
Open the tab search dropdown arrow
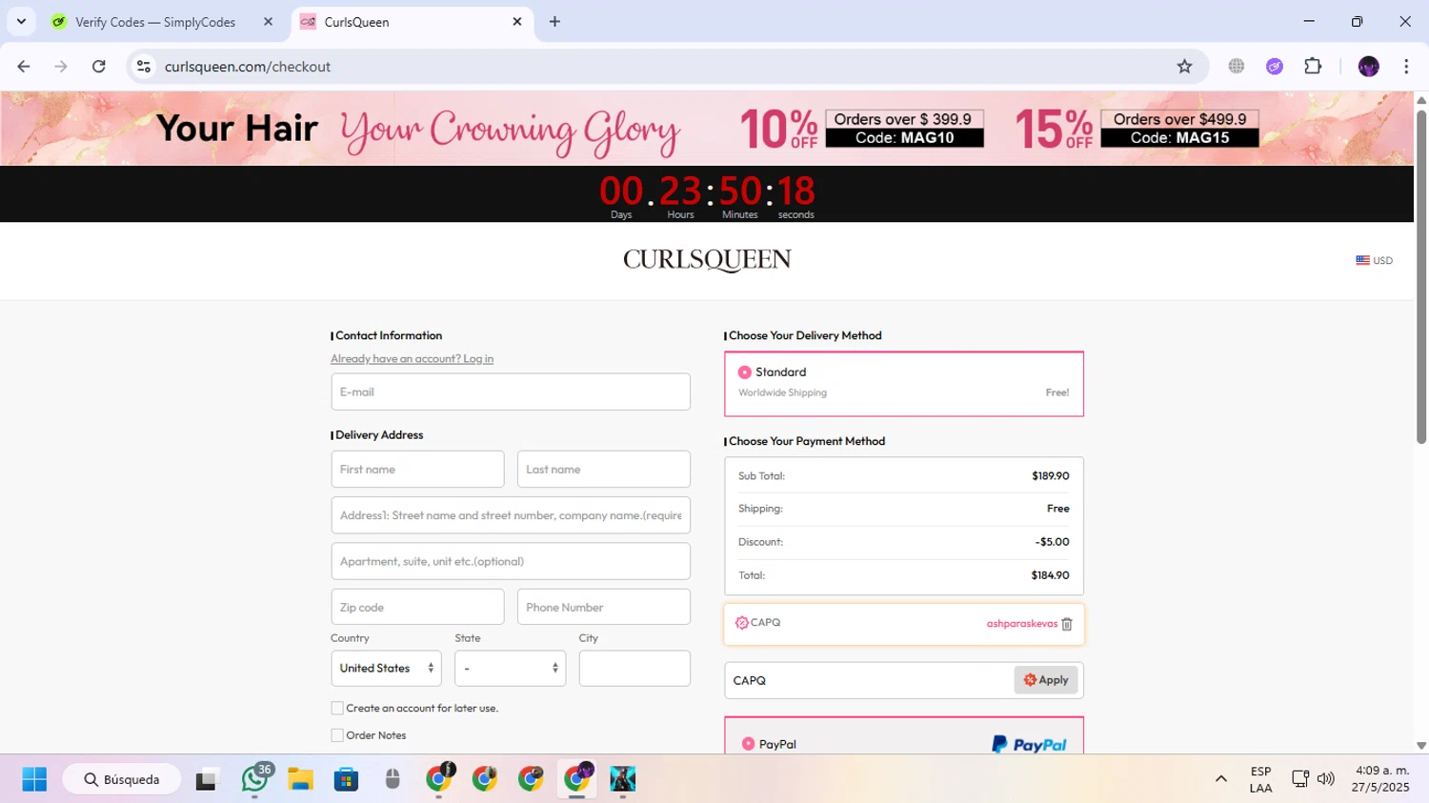tap(21, 22)
